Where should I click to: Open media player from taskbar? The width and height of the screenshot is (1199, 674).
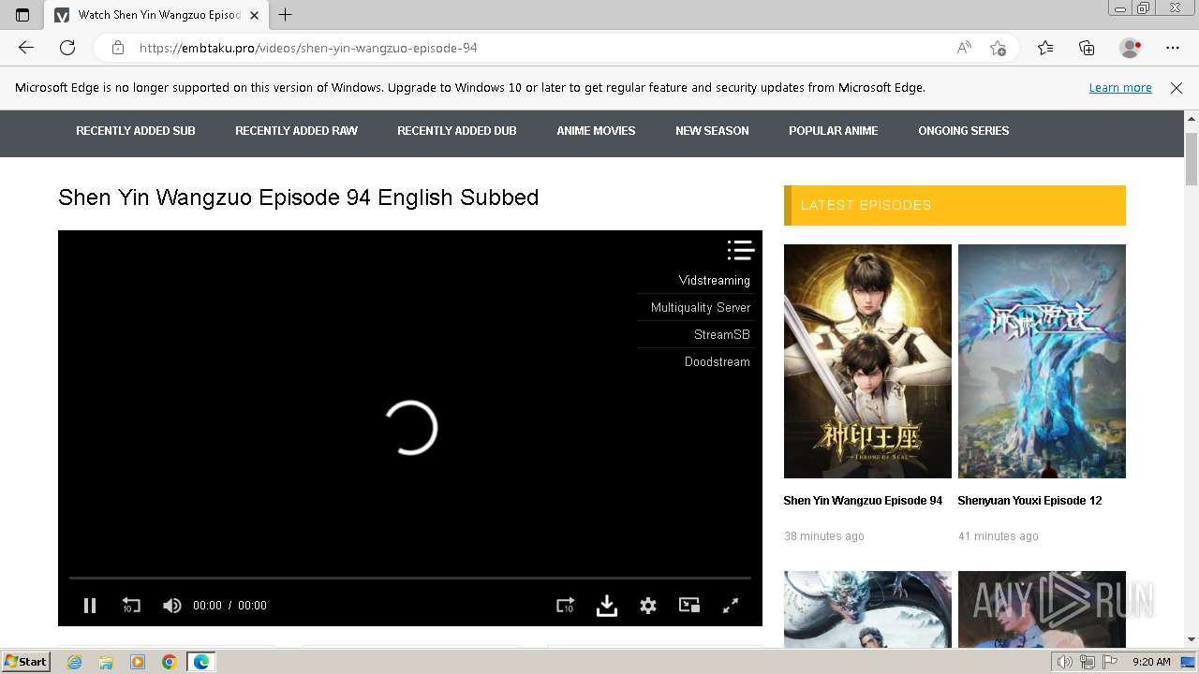138,662
